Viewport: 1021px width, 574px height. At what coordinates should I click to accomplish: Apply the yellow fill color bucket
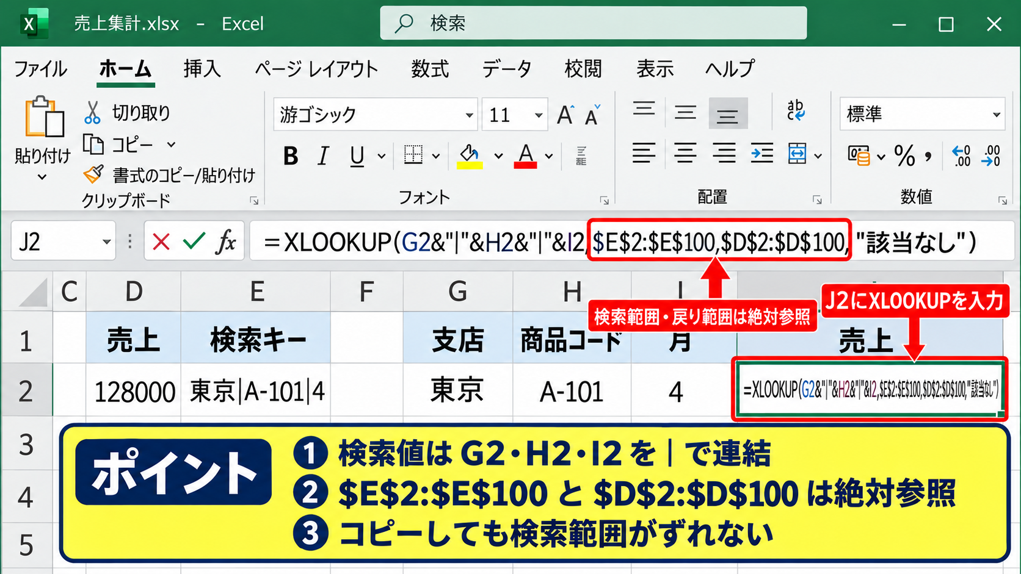tap(470, 156)
